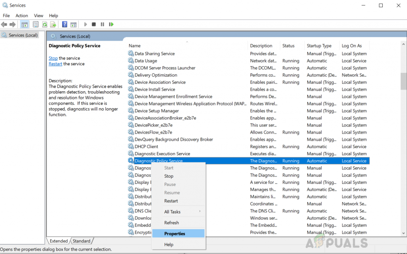Image resolution: width=407 pixels, height=254 pixels.
Task: Click the Stop the service link
Action: [53, 58]
